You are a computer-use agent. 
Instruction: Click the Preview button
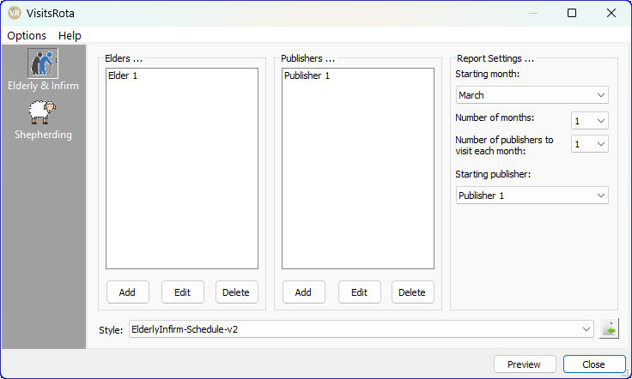pos(524,364)
